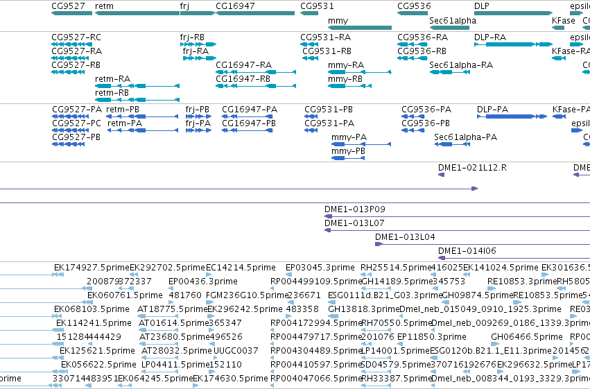Select the Sec61alpha gene label
This screenshot has width=590, height=389.
pyautogui.click(x=453, y=21)
